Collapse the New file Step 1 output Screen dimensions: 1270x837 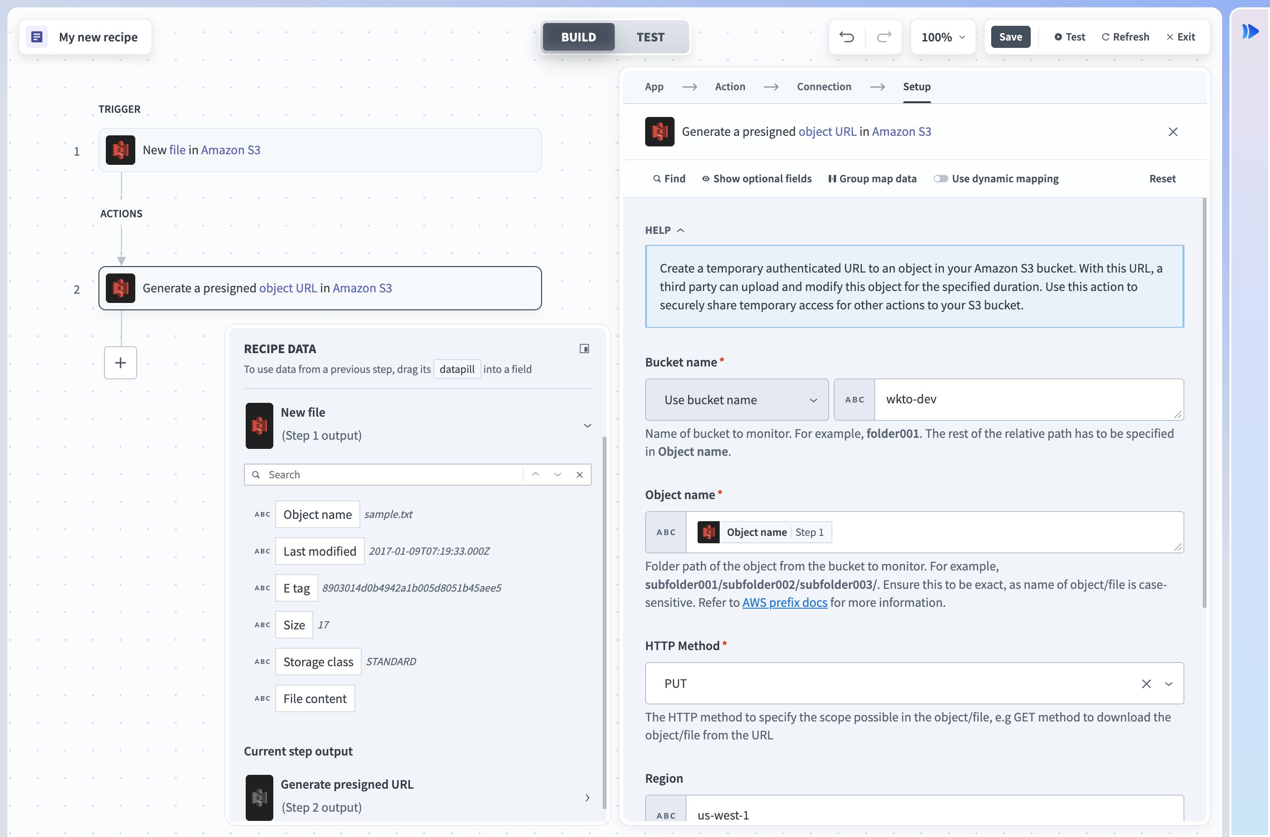(587, 425)
